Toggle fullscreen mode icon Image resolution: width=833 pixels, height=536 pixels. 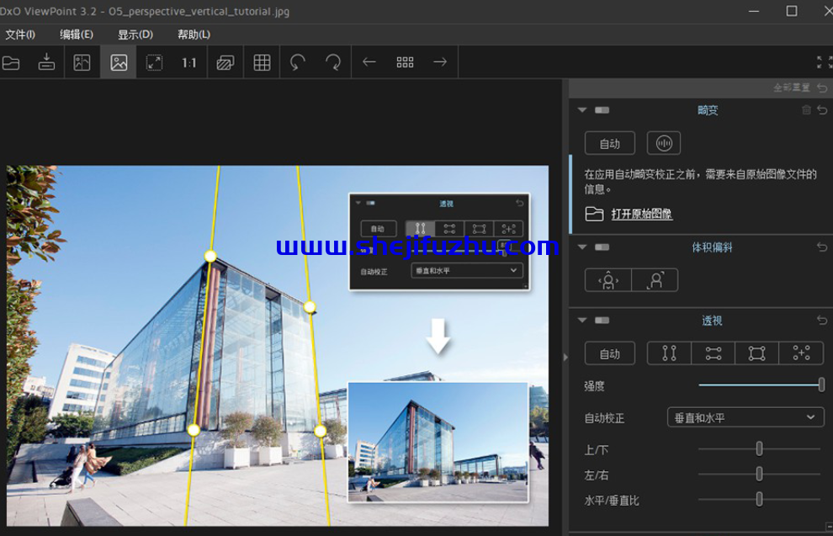tap(825, 62)
